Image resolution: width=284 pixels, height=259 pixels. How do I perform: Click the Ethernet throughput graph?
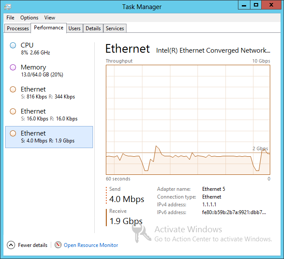coord(188,120)
